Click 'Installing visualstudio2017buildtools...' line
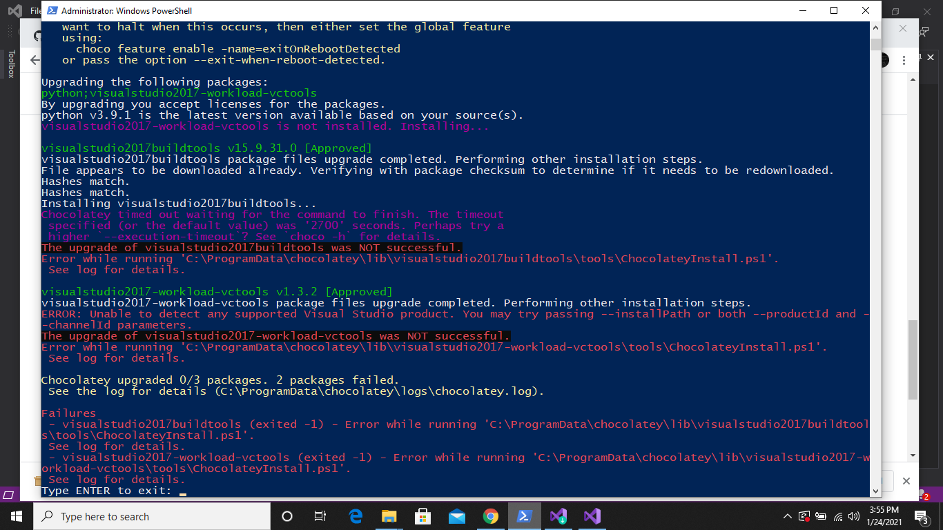 point(179,204)
